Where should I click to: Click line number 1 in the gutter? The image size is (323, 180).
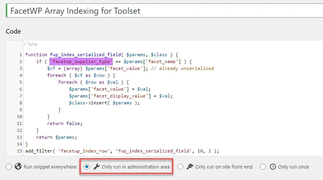21,55
